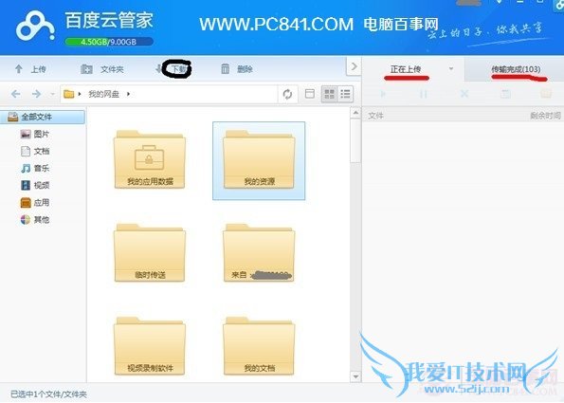Viewport: 564px width, 403px height.
Task: Click the 上传 upload button
Action: 30,69
